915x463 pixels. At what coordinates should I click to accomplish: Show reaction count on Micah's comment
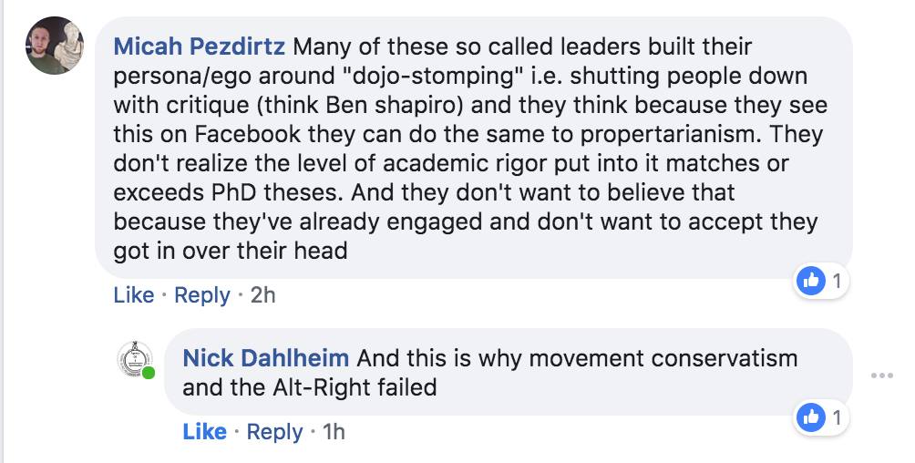point(837,282)
